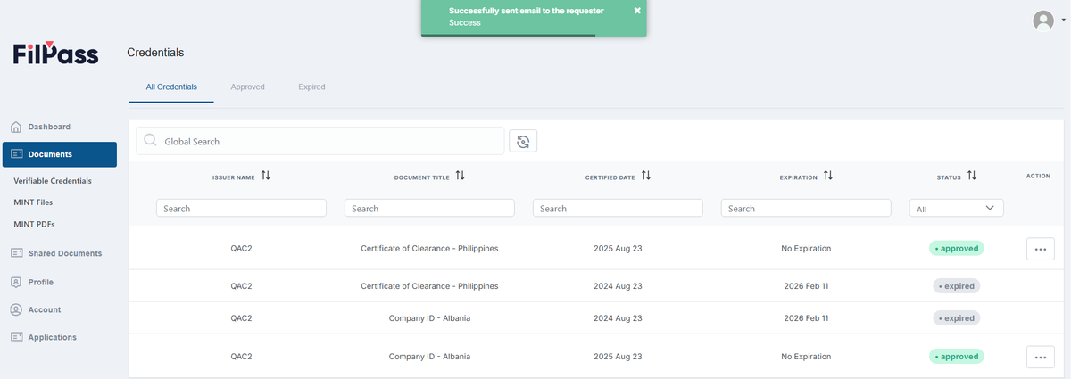Click the success notification message
Image resolution: width=1071 pixels, height=379 pixels.
click(527, 11)
